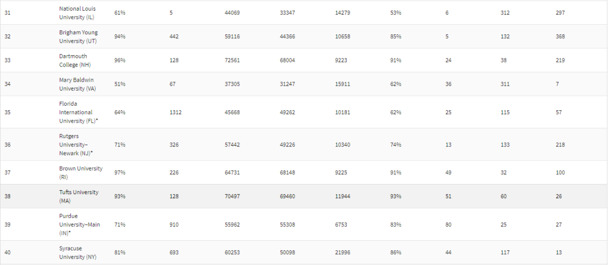Screen dimensions: 608x265
Task: Select the rank 38 cell
Action: pyautogui.click(x=8, y=196)
